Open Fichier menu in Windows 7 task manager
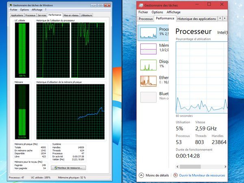This screenshot has width=244, height=183. 13,10
